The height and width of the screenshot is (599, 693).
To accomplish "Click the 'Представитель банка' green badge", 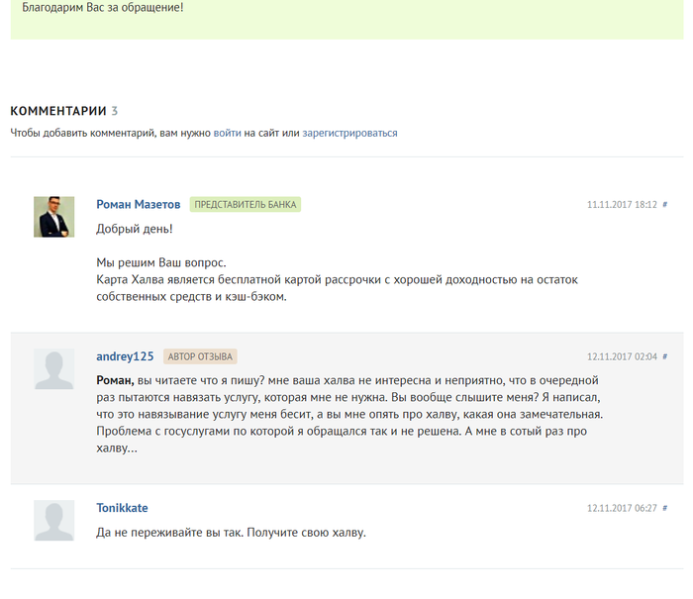I will tap(245, 205).
